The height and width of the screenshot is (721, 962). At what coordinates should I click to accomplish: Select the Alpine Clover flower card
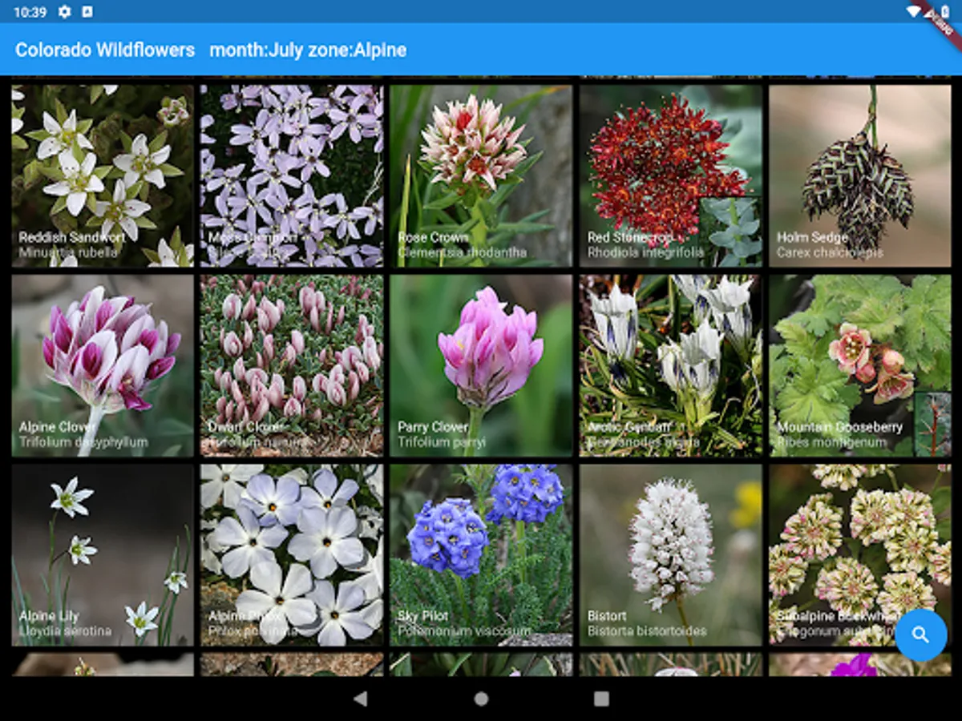[x=103, y=365]
